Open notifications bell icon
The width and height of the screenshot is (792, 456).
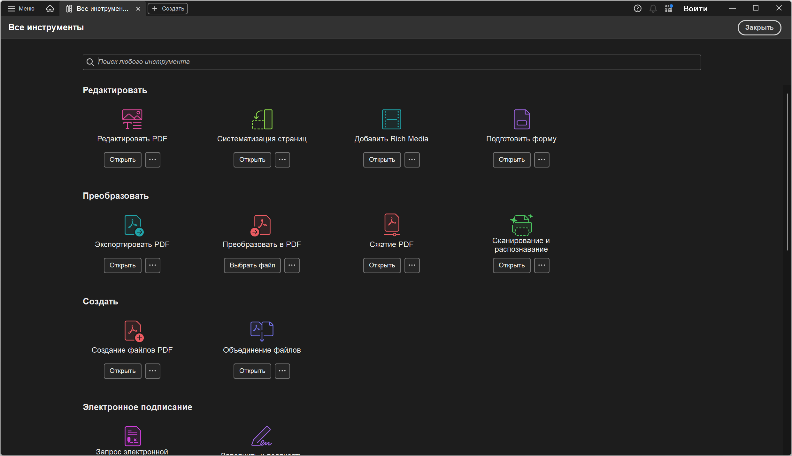[653, 9]
